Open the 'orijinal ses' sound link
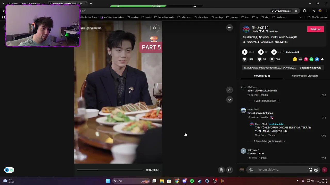Screen dimensions: 330x185 point(267,42)
